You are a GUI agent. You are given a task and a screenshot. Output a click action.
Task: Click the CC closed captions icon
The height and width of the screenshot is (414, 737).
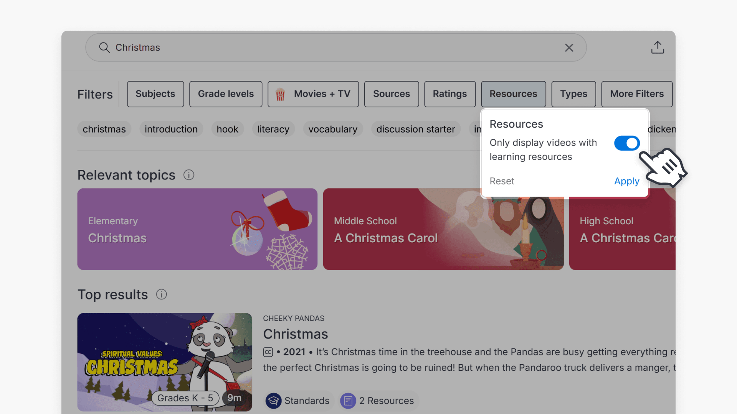click(x=268, y=352)
